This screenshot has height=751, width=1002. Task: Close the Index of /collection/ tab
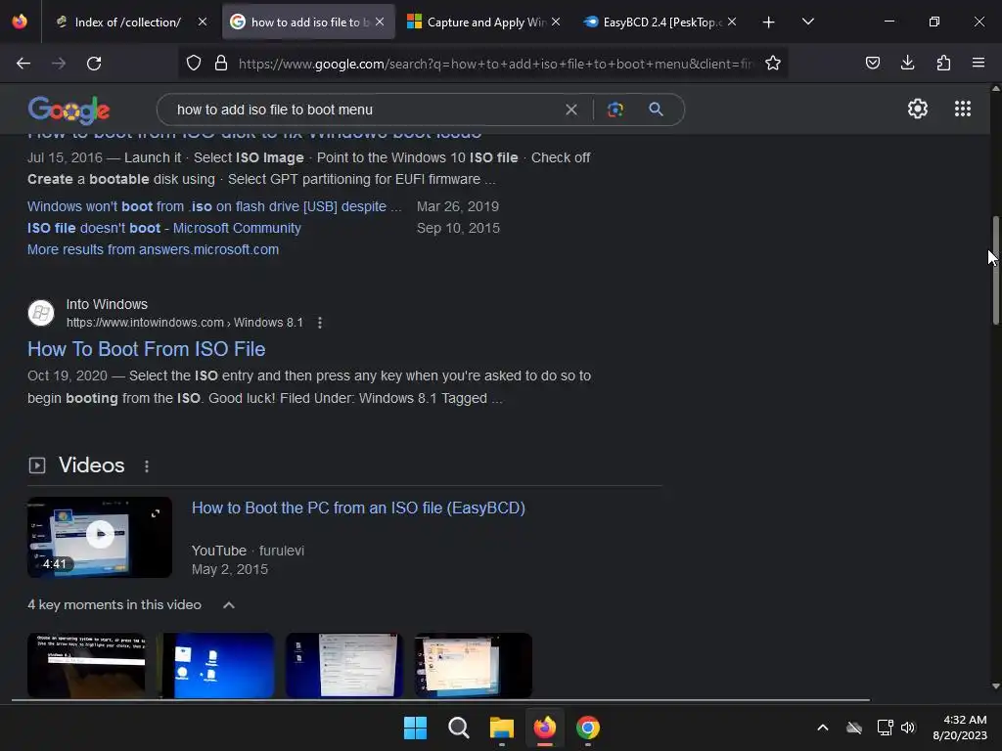(x=202, y=22)
